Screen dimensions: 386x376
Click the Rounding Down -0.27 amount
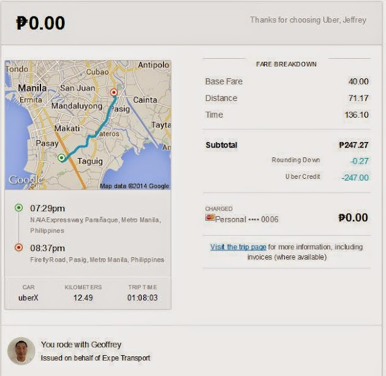click(x=359, y=161)
